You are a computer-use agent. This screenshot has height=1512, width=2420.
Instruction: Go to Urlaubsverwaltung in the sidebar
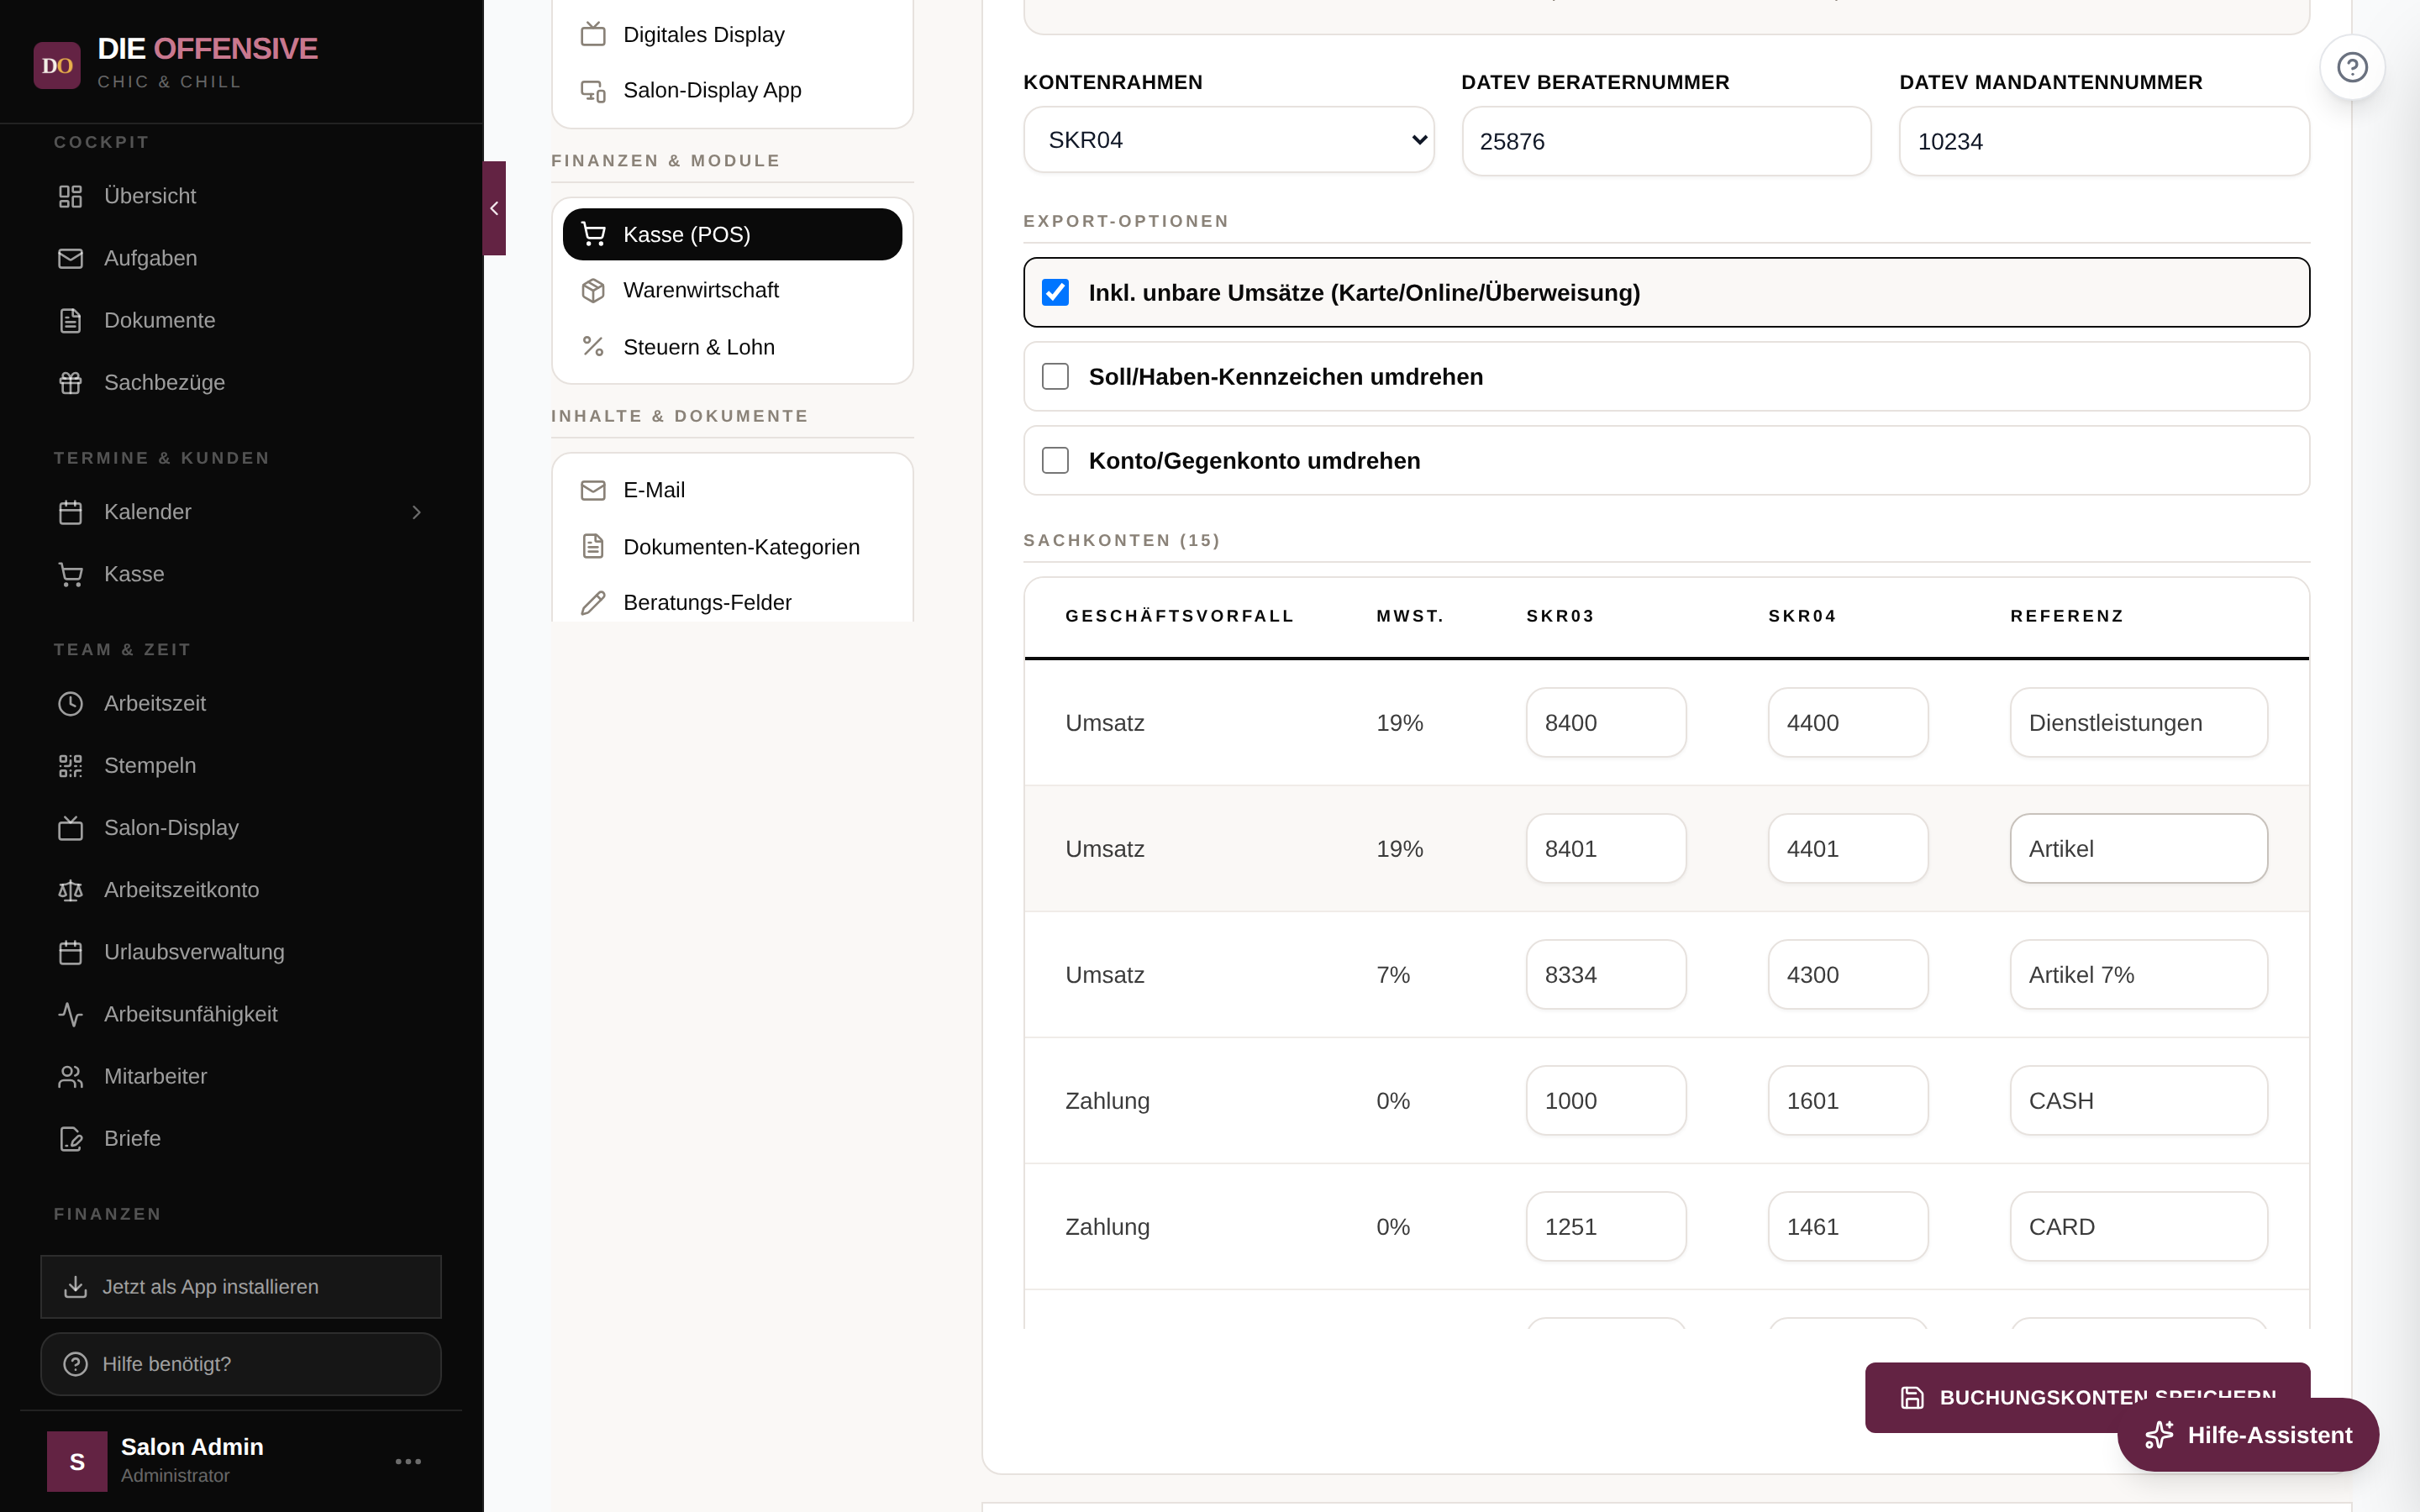[x=241, y=952]
